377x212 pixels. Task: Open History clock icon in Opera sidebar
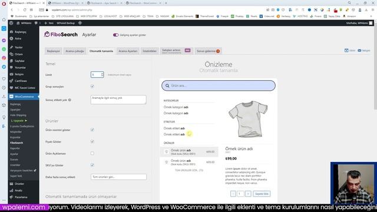tap(4, 88)
